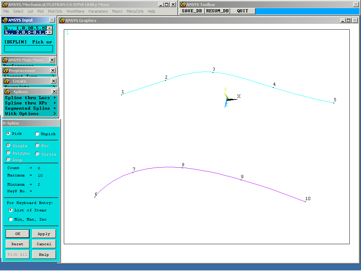Screen dimensions: 361x271
Task: Open the Plot menu
Action: click(x=41, y=11)
